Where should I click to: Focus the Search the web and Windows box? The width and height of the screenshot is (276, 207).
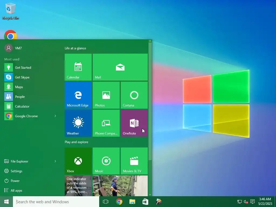tap(56, 202)
